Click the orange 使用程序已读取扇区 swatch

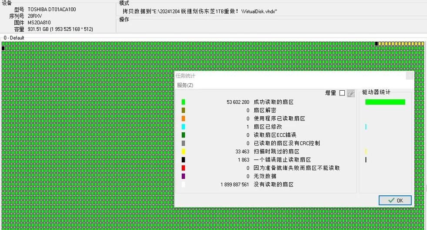pyautogui.click(x=183, y=118)
